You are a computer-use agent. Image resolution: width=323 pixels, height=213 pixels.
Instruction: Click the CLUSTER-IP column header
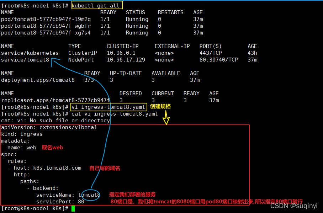click(x=123, y=46)
